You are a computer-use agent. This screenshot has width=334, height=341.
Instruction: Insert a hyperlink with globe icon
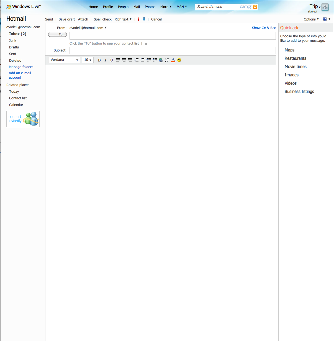click(161, 60)
